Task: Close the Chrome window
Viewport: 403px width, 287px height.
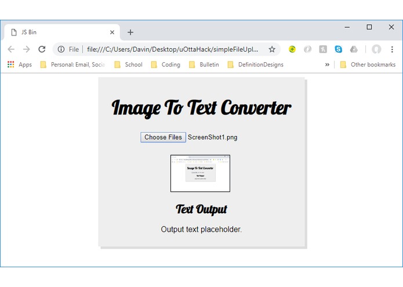Action: click(x=391, y=27)
